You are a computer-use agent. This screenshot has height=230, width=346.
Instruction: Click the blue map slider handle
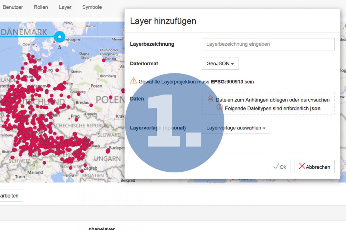coord(60,37)
